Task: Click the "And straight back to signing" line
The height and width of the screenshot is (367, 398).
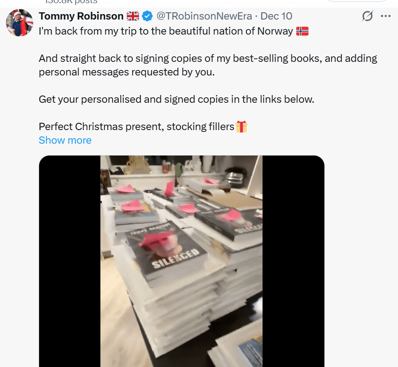Action: (x=208, y=59)
